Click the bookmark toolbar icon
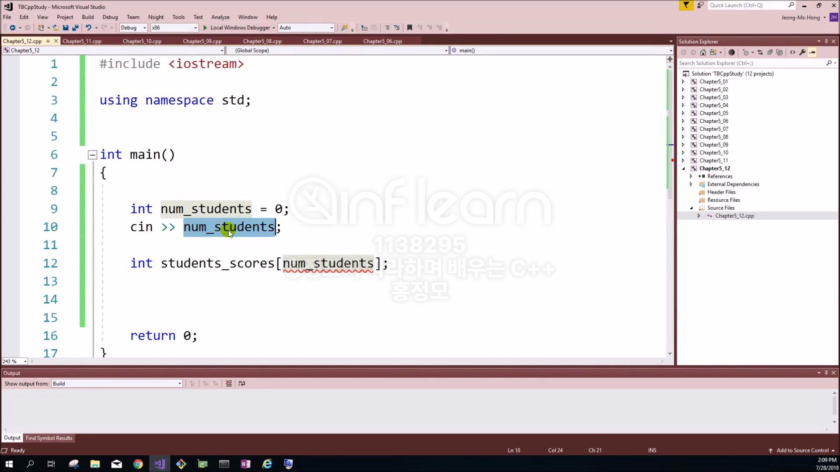 click(409, 28)
